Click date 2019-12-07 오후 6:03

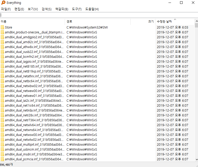(x=173, y=27)
